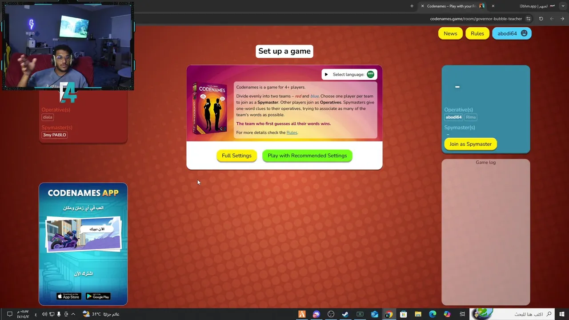The height and width of the screenshot is (320, 569).
Task: Open the site settings icon in address bar
Action: click(528, 19)
